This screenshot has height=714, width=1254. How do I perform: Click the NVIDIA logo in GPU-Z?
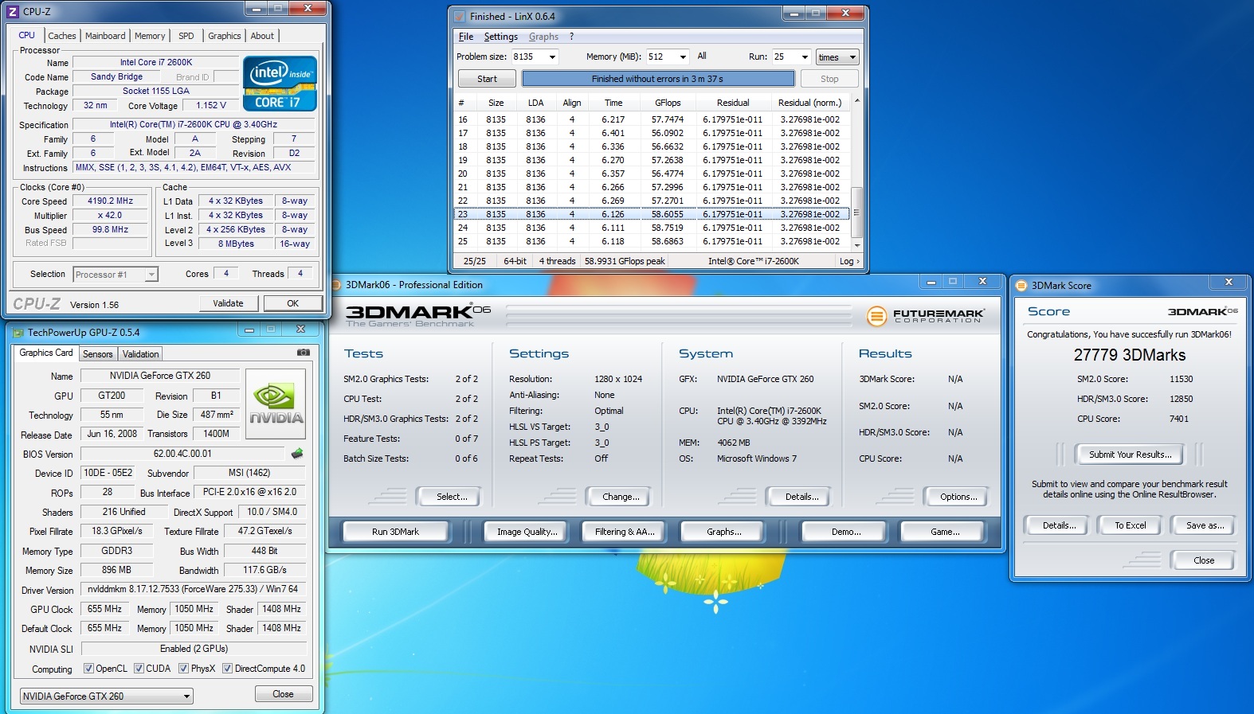tap(276, 404)
